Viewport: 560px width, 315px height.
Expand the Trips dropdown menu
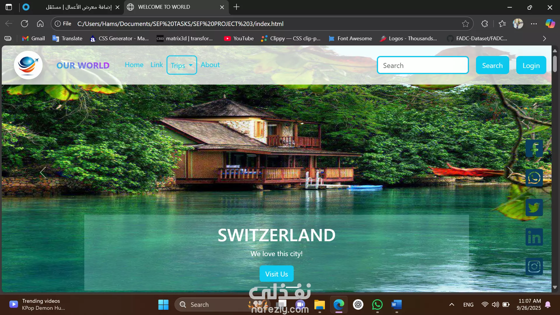click(x=181, y=65)
